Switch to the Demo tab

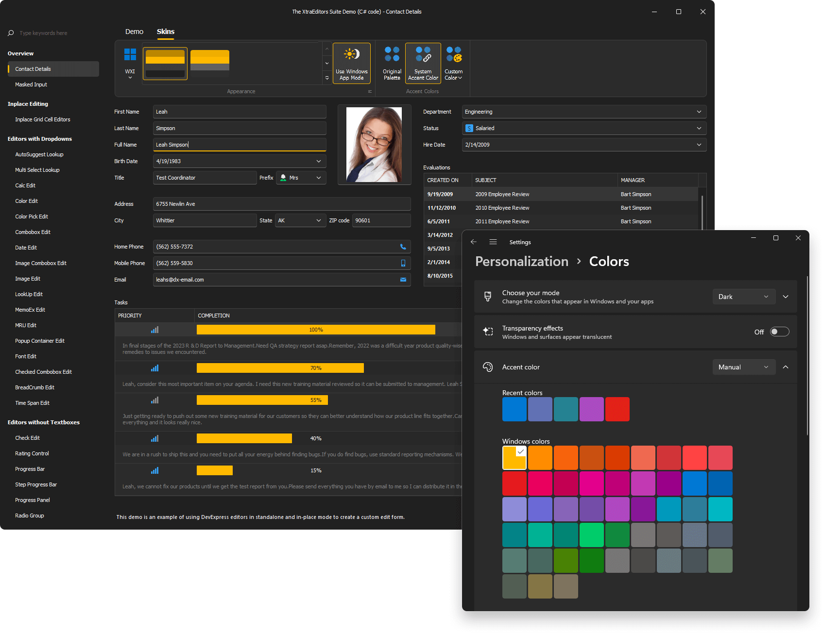tap(134, 32)
